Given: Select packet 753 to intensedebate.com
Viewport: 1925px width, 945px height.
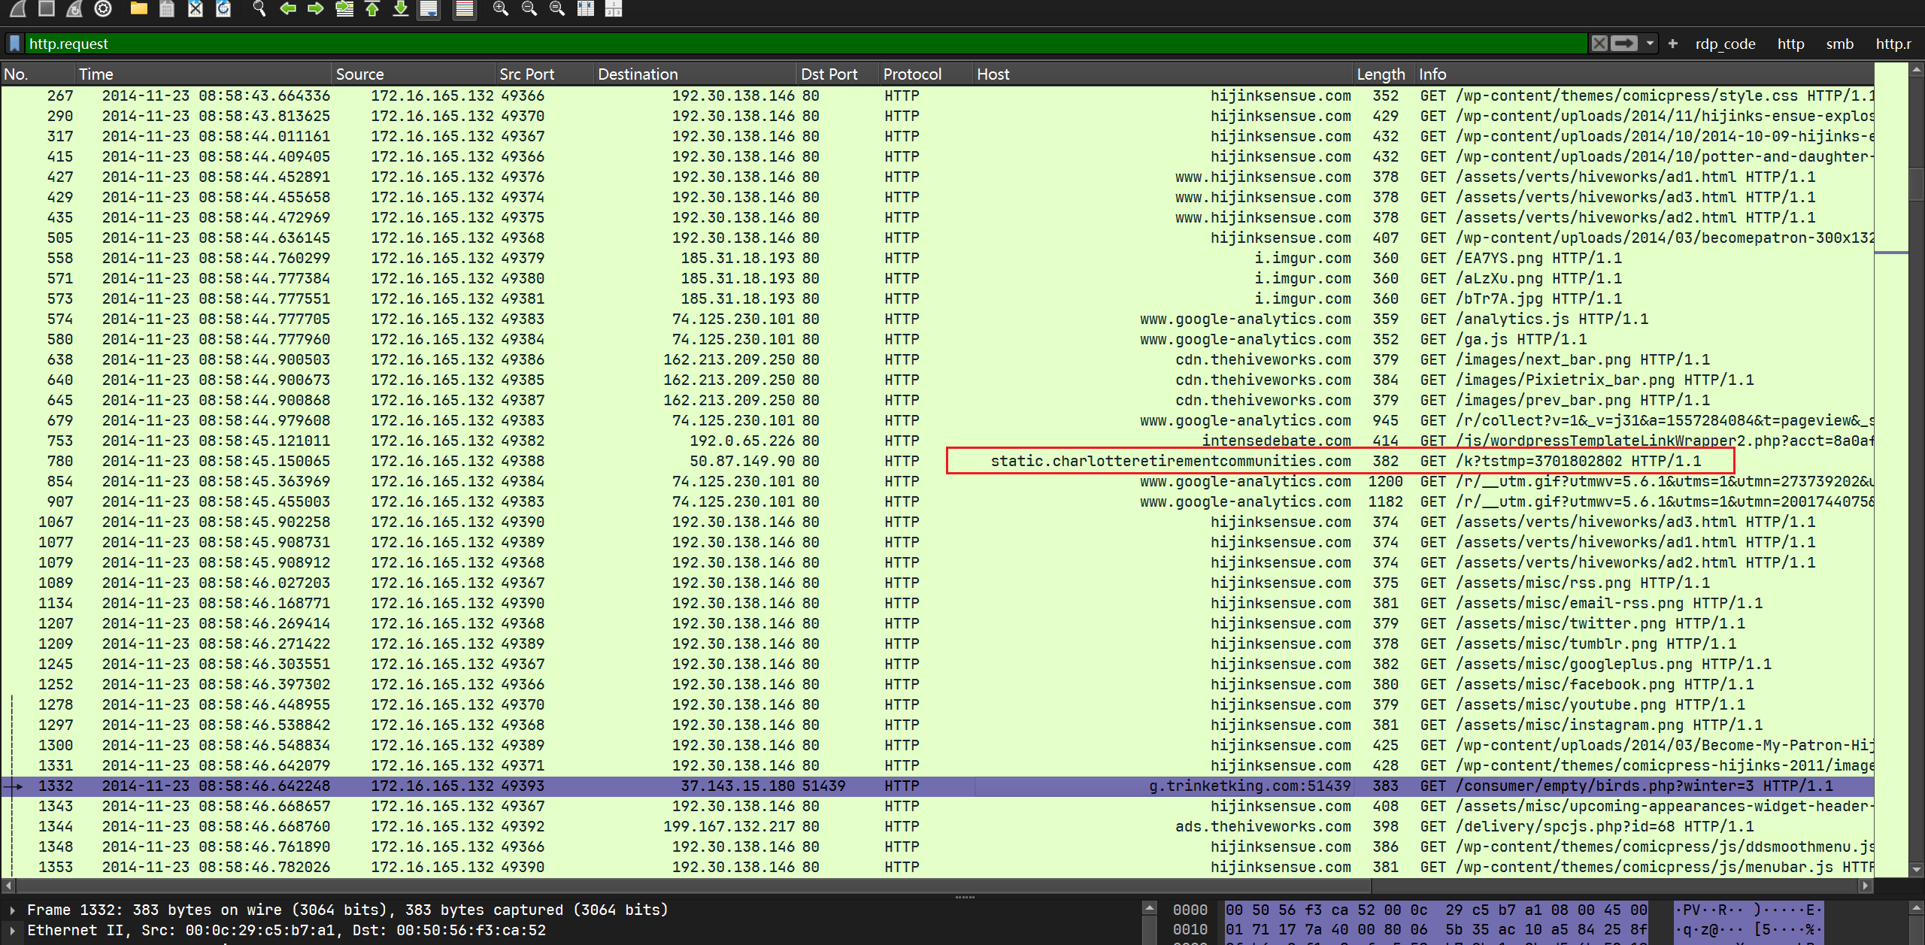Looking at the screenshot, I should (937, 441).
